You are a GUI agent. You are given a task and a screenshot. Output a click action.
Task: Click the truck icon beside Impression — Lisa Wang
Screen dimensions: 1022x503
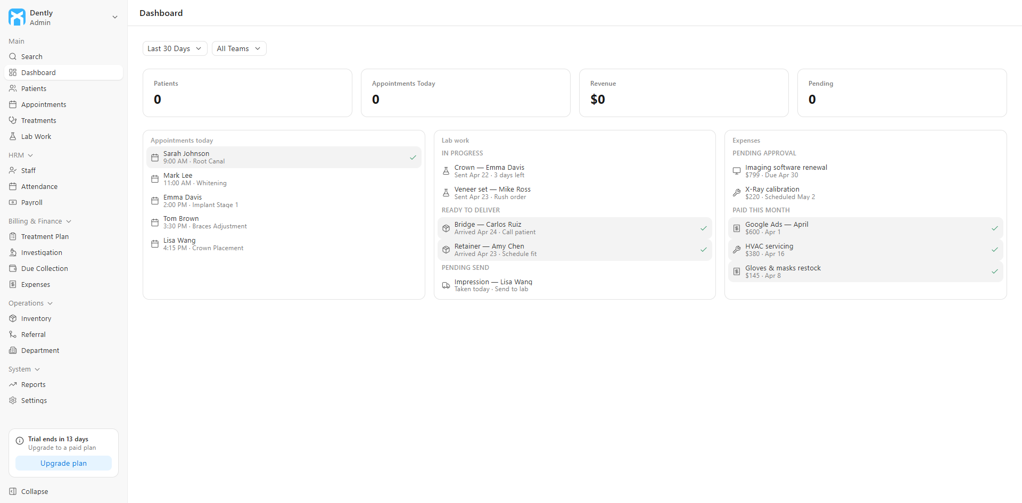(446, 285)
